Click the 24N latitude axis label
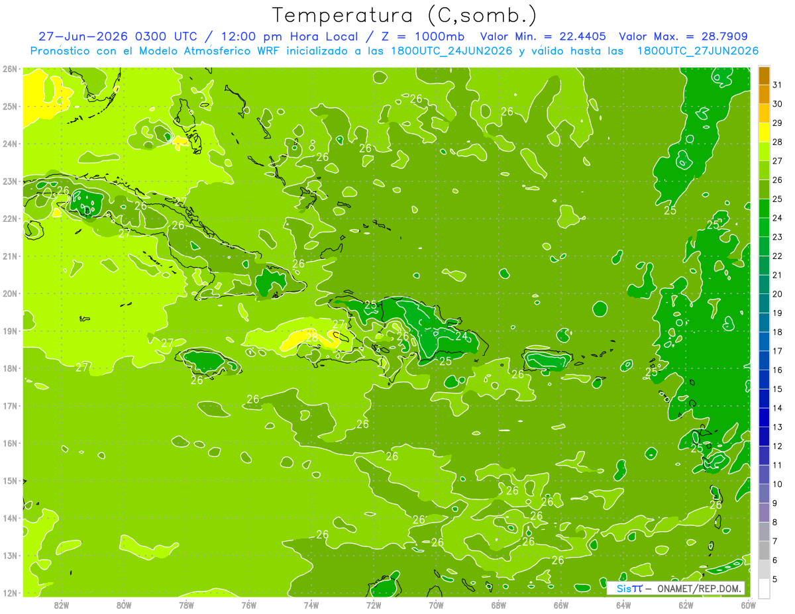This screenshot has width=795, height=614. (10, 144)
